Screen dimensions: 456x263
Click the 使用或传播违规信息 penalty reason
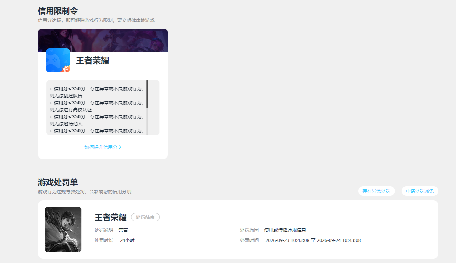tap(285, 230)
